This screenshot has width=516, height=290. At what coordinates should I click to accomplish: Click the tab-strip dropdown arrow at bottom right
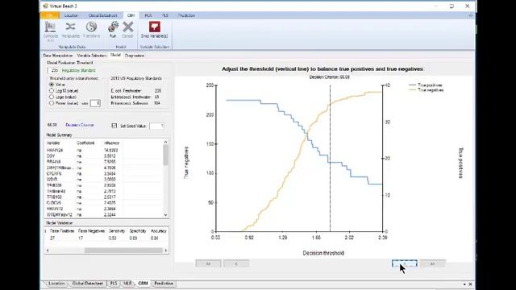point(464,284)
